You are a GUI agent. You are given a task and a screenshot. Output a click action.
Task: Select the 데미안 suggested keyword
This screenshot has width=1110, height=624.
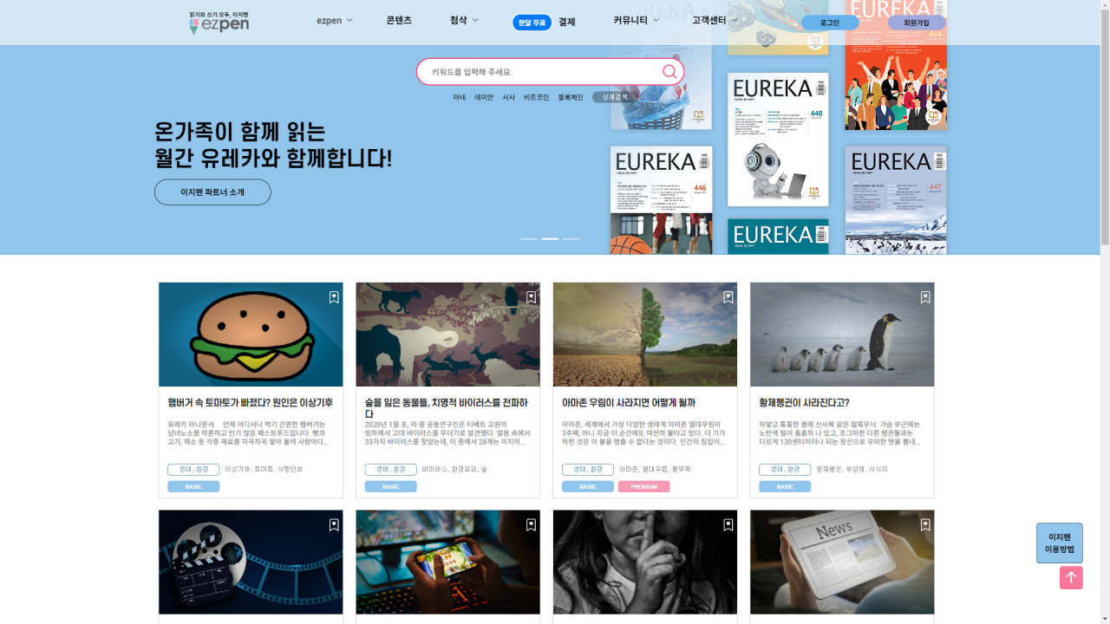484,98
